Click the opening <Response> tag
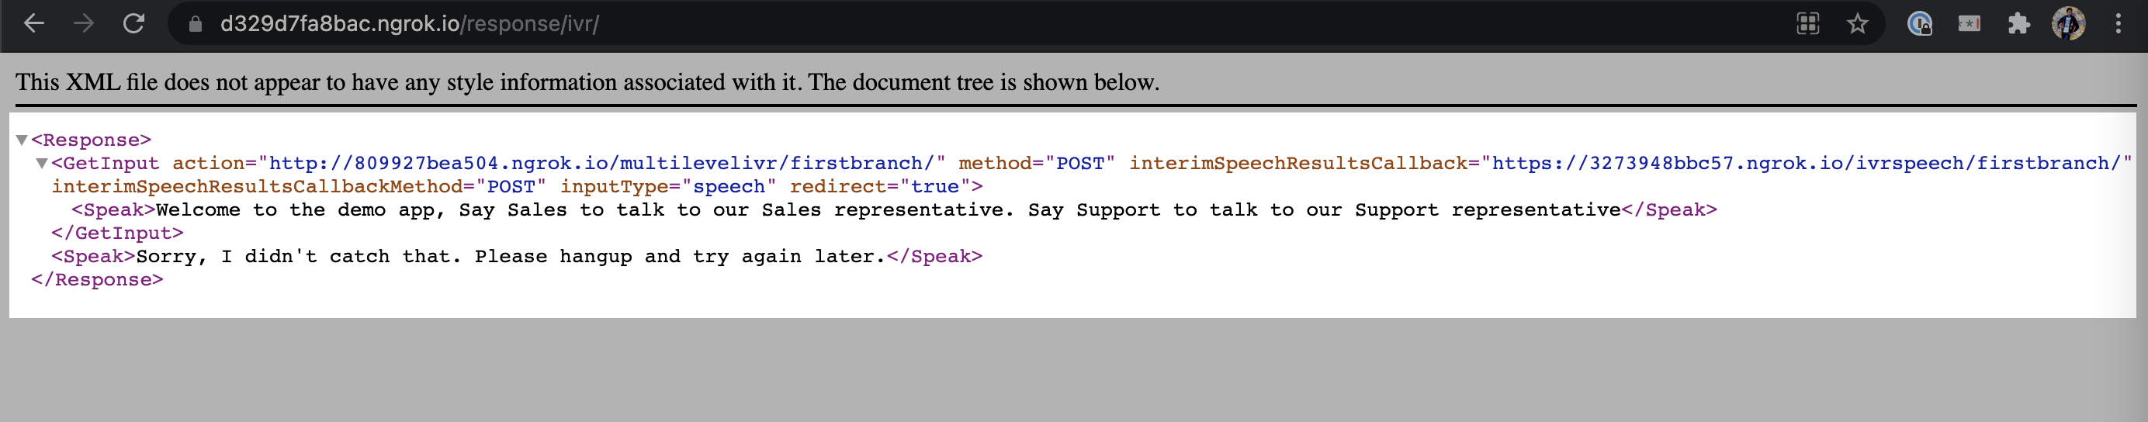2148x422 pixels. tap(92, 140)
